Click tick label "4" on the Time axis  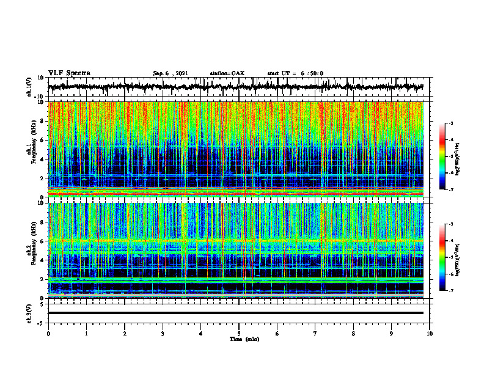[200, 334]
